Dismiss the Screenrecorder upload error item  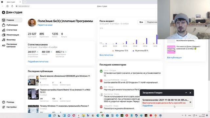point(190,102)
